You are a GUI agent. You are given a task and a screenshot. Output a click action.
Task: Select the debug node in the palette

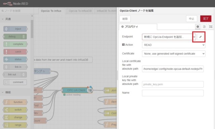(15, 36)
